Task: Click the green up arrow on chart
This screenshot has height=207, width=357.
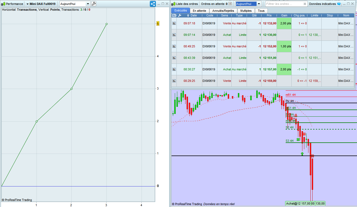Action: point(302,154)
